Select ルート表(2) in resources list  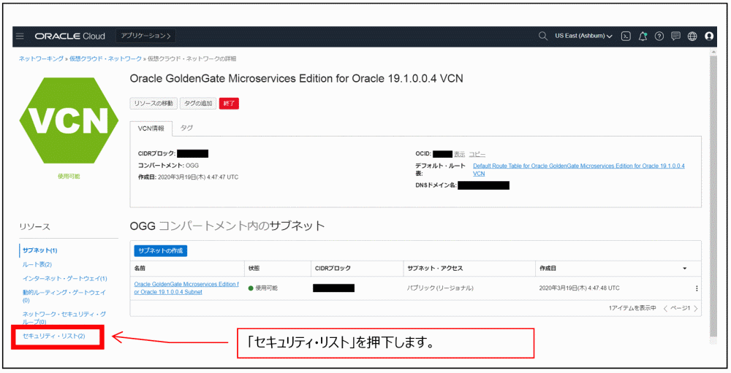point(37,264)
